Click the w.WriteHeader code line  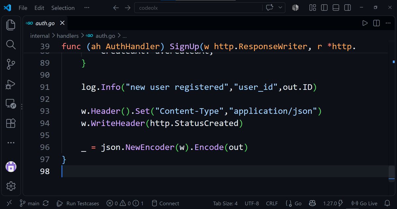pyautogui.click(x=162, y=123)
